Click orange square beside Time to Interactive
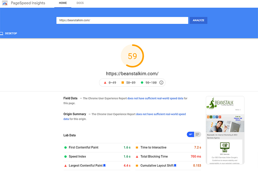 coord(137,148)
